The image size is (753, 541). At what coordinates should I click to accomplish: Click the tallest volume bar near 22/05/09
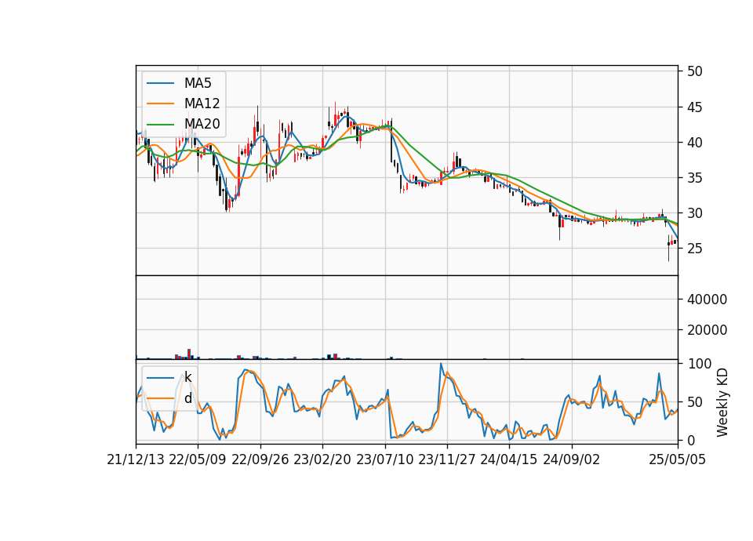pyautogui.click(x=189, y=354)
